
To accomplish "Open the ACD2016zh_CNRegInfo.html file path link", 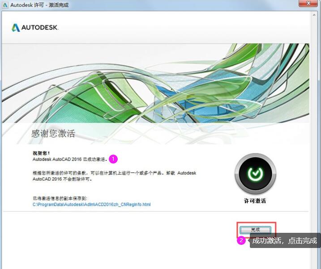I will coord(91,205).
